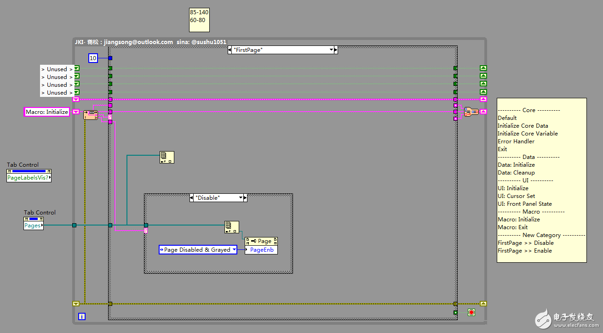
Task: Go to next case of the FirstPage structure
Action: pos(336,50)
